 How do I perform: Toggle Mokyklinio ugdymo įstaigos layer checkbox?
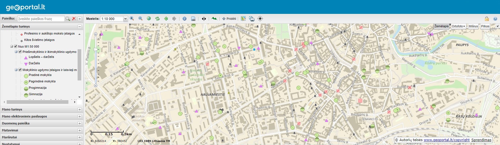tap(20, 70)
